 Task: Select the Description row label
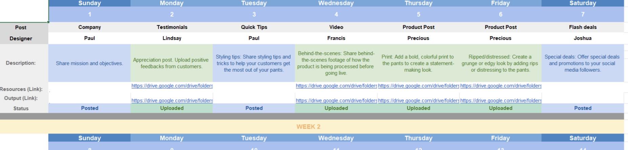[x=21, y=63]
